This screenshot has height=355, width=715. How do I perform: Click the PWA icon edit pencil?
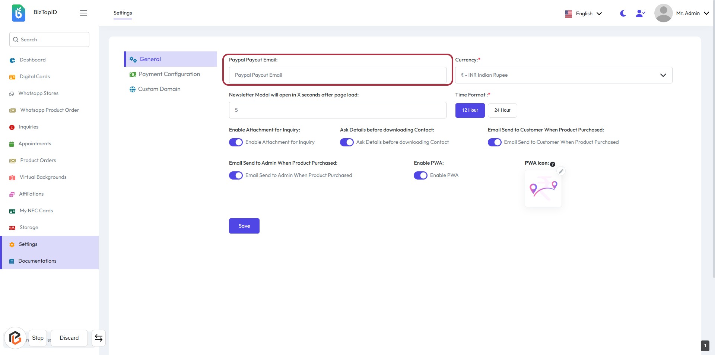coord(561,171)
